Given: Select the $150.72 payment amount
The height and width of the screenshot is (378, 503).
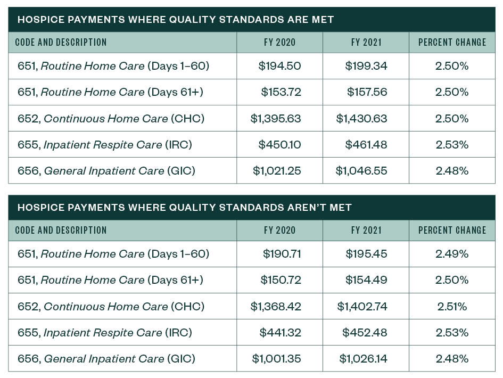Looking at the screenshot, I should tap(281, 280).
